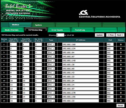Open Type dropdown for device 15
The height and width of the screenshot is (108, 126).
pos(51,101)
